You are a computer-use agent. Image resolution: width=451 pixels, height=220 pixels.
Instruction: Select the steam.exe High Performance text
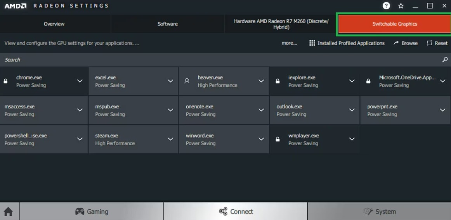[115, 143]
